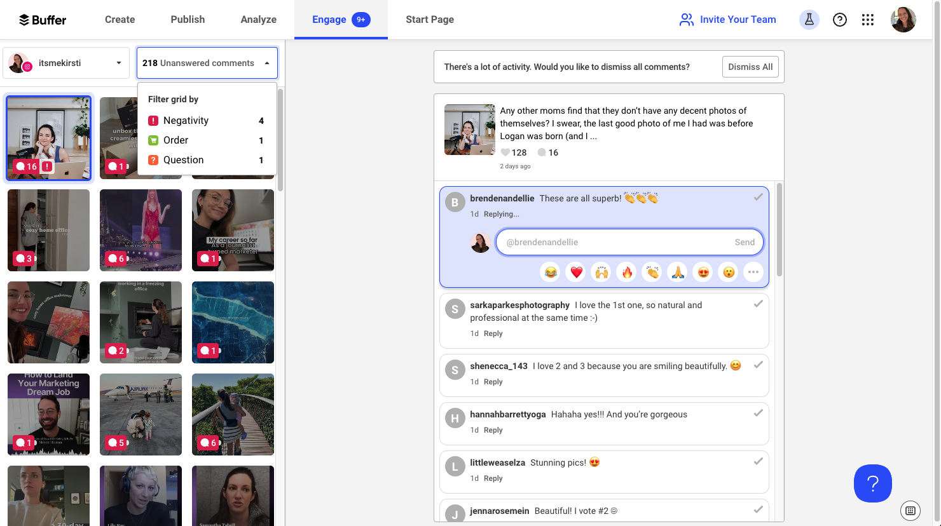This screenshot has width=941, height=526.
Task: Insert the laughing-crying emoji reply
Action: tap(551, 273)
